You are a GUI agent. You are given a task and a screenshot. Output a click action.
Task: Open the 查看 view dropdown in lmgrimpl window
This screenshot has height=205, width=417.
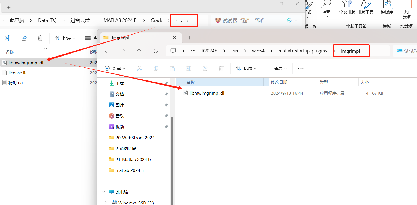tap(276, 69)
